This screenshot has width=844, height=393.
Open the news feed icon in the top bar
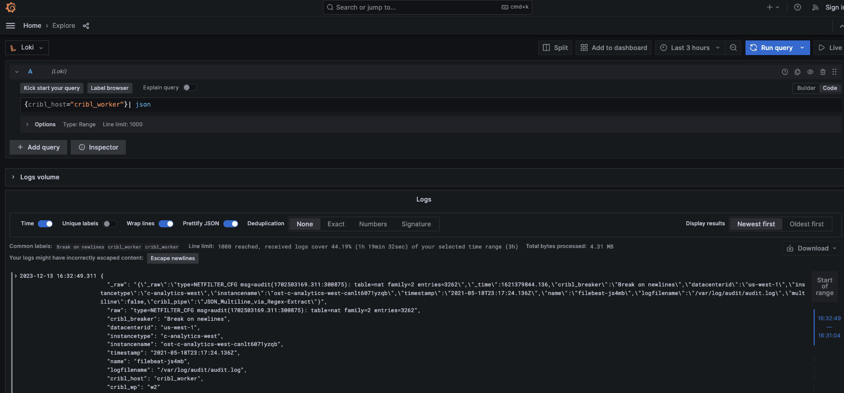(815, 7)
